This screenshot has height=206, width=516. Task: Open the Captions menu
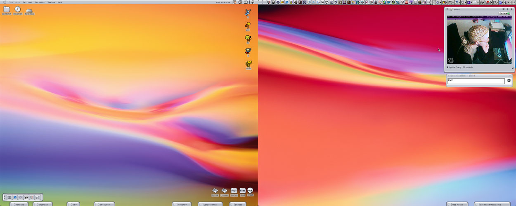(40, 2)
